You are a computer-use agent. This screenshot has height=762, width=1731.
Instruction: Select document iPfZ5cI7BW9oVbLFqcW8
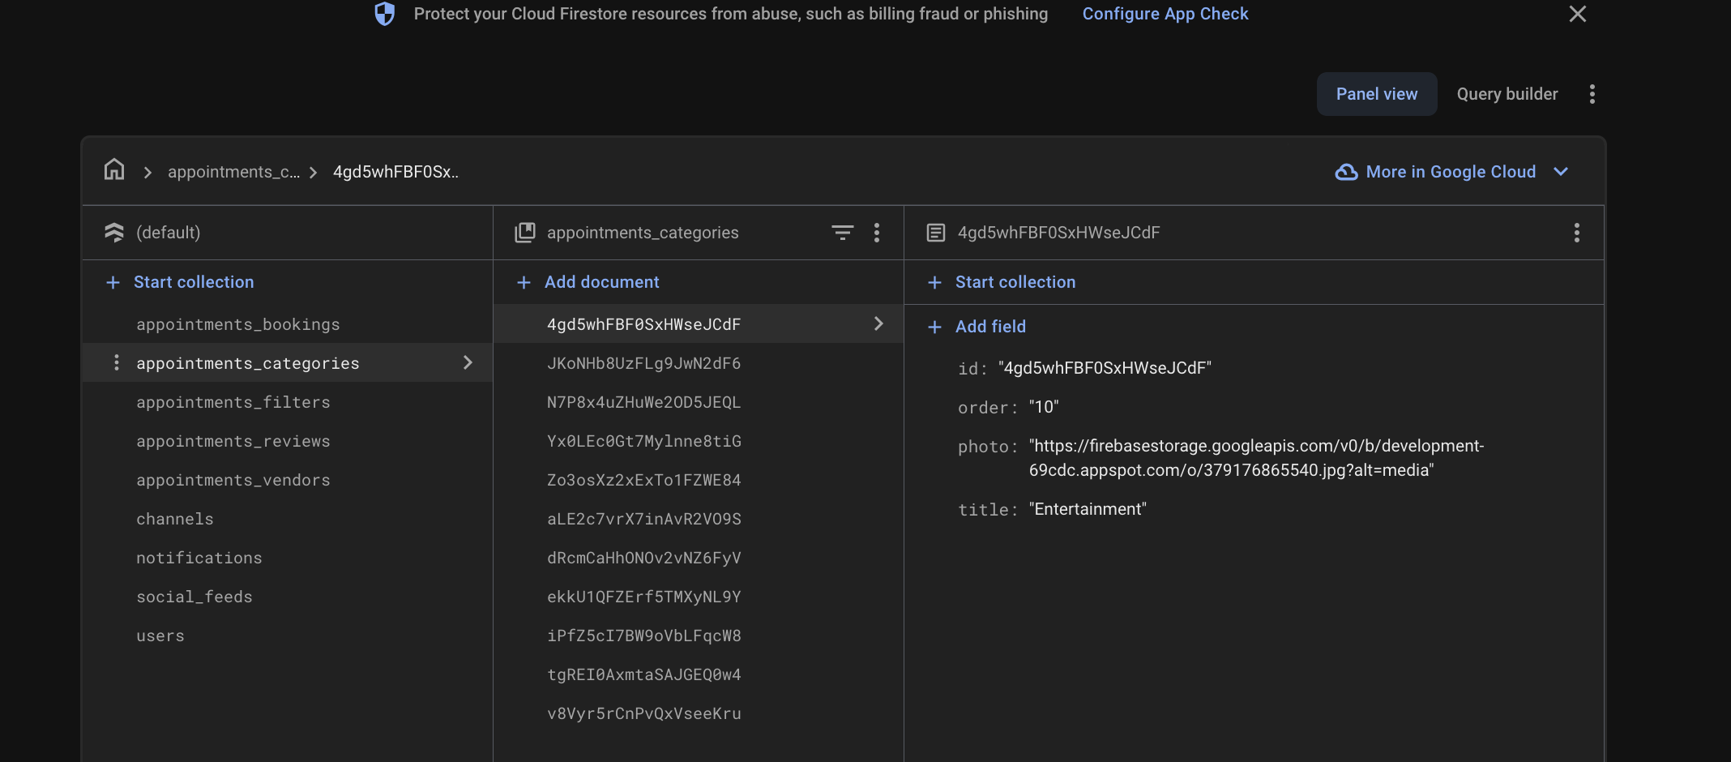tap(644, 636)
